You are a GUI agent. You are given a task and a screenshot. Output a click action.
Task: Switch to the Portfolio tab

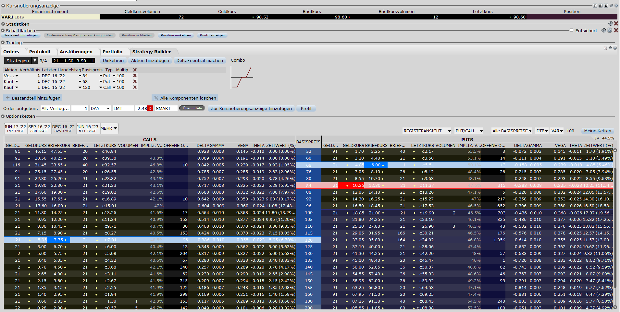pos(112,52)
